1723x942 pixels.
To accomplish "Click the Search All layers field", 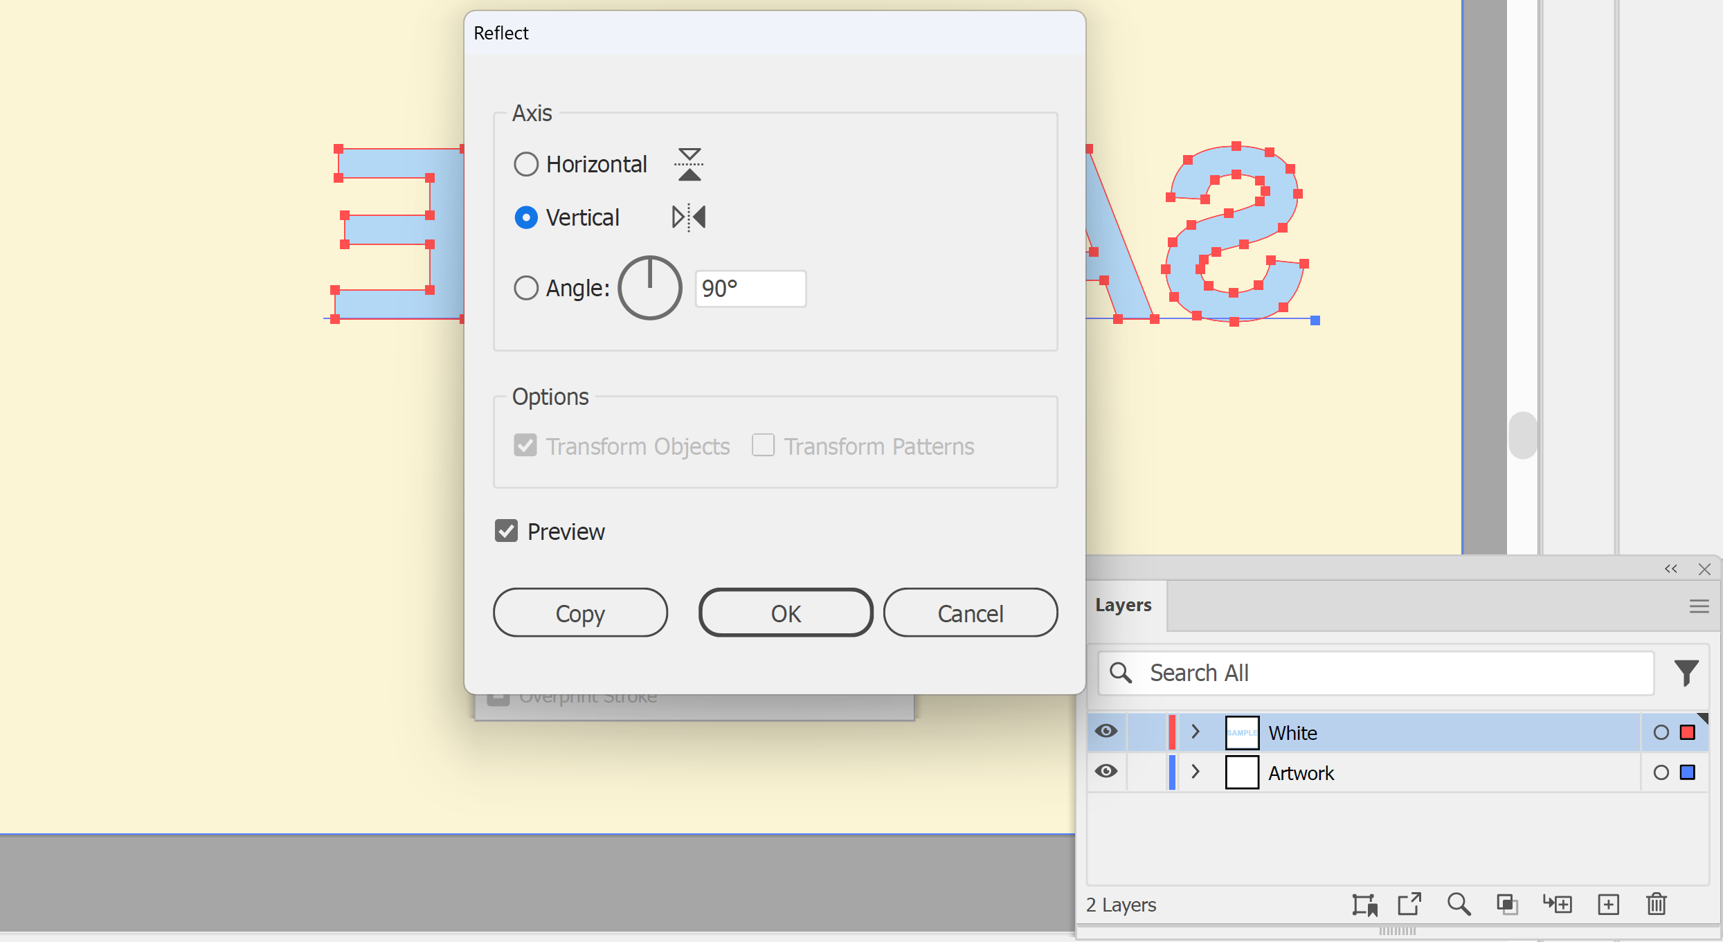I will (1376, 673).
